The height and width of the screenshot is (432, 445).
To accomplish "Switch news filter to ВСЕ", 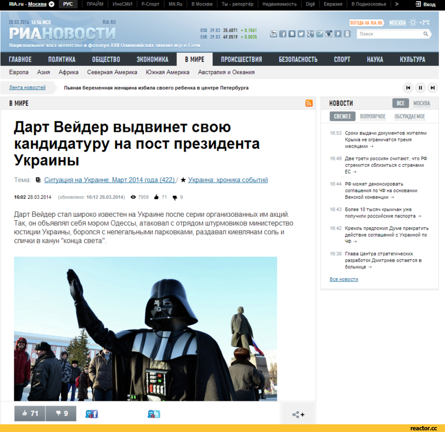I will pos(401,103).
